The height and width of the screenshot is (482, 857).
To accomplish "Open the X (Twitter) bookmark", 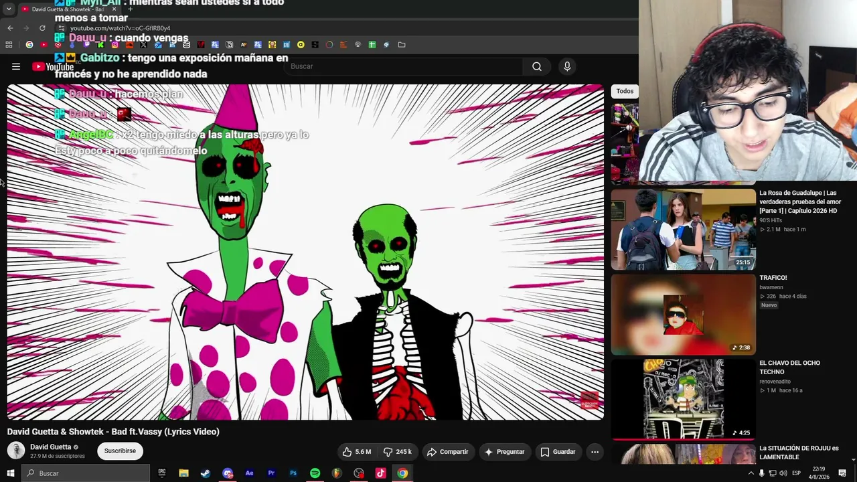I will click(143, 45).
